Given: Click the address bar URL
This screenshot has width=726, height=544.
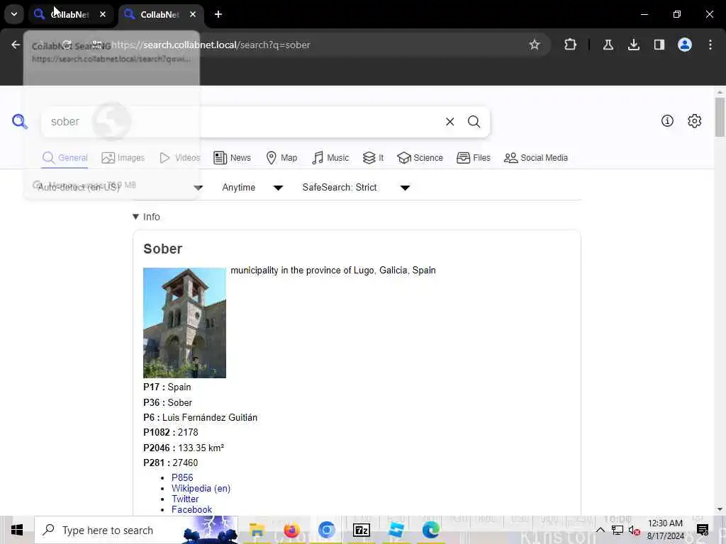Looking at the screenshot, I should coord(211,45).
